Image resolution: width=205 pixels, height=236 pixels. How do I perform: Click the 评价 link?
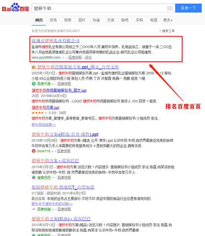click(88, 58)
